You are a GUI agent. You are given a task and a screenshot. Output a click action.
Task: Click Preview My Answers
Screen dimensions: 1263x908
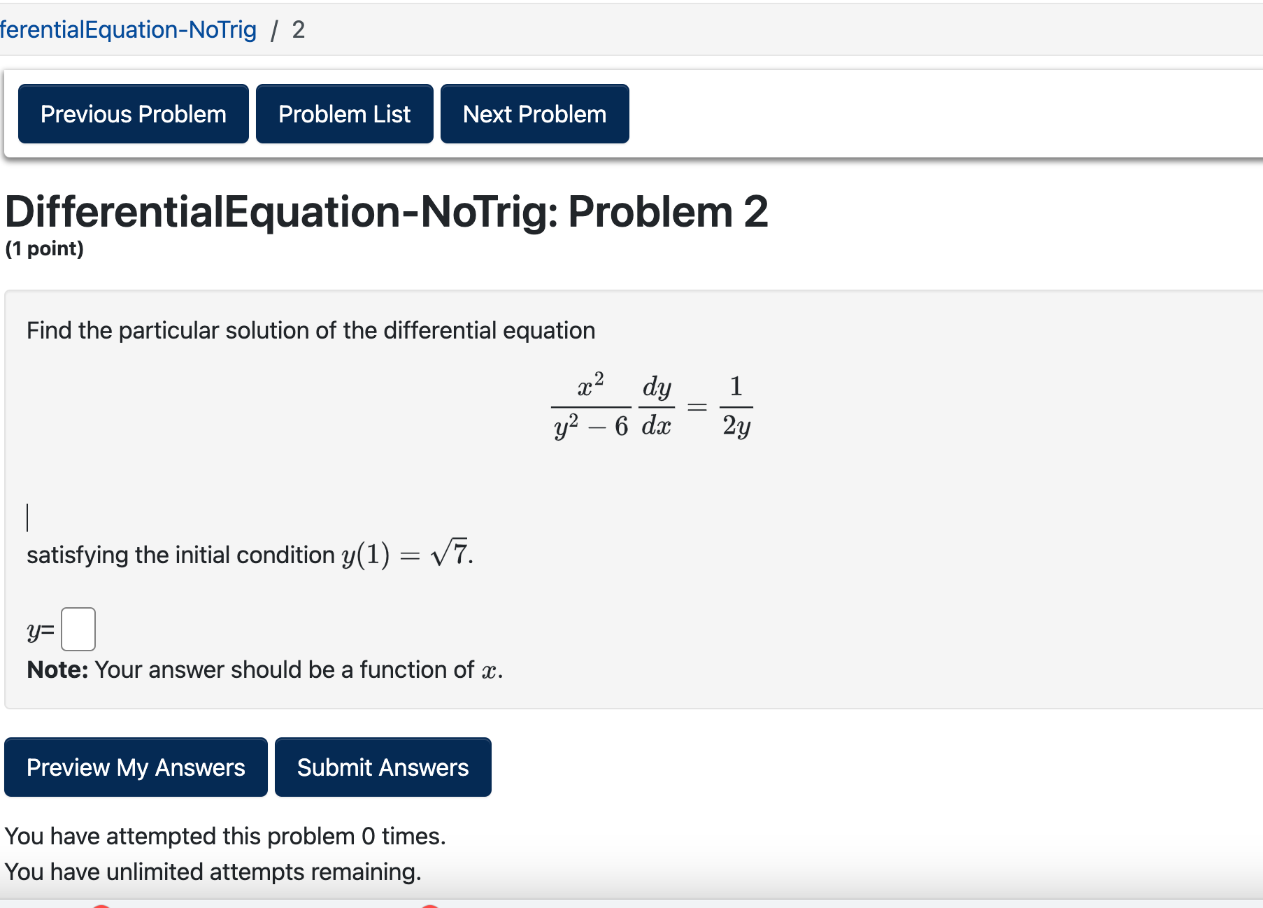coord(135,767)
